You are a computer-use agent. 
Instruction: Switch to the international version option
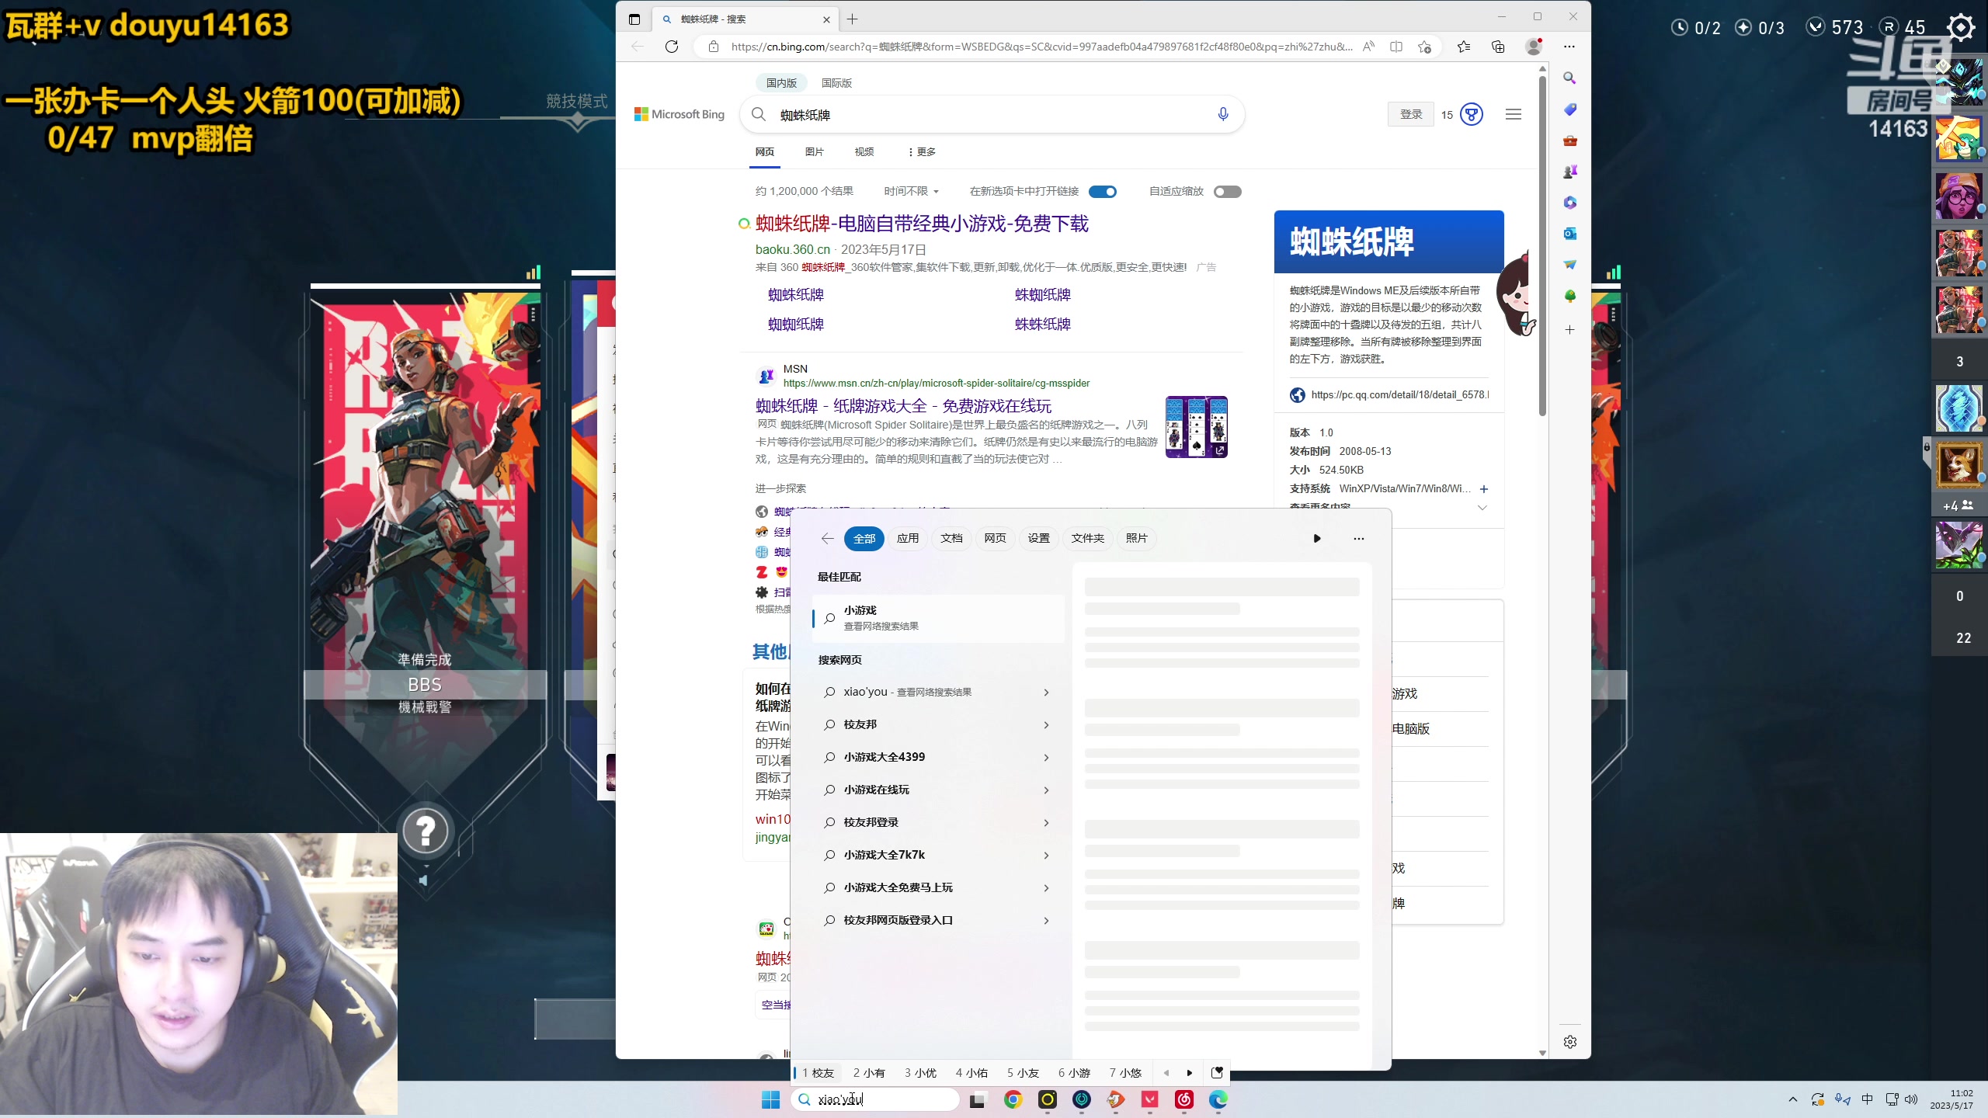(x=836, y=83)
